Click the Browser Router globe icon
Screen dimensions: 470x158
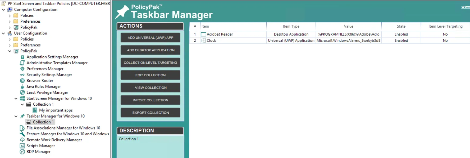point(22,81)
